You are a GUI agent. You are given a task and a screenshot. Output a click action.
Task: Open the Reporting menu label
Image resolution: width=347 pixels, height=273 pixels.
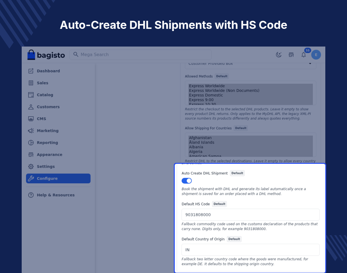tap(47, 143)
